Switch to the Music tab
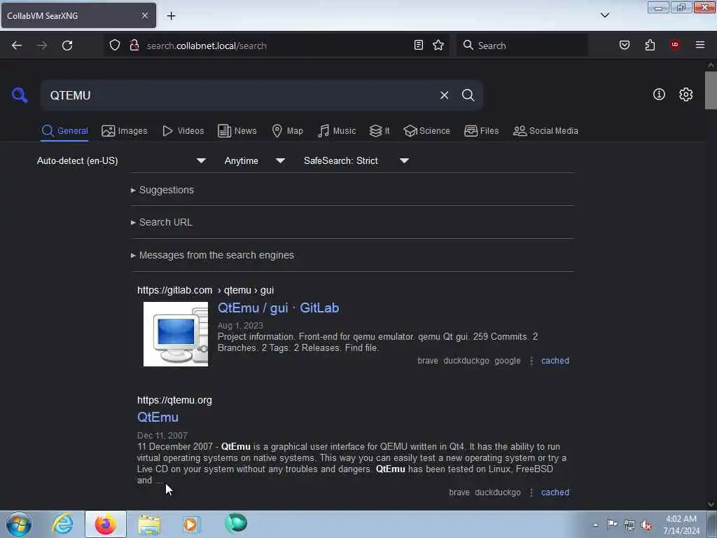Image resolution: width=717 pixels, height=538 pixels. pyautogui.click(x=337, y=131)
